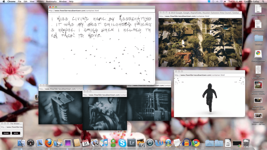Launch Skype from the dock

coord(122,143)
